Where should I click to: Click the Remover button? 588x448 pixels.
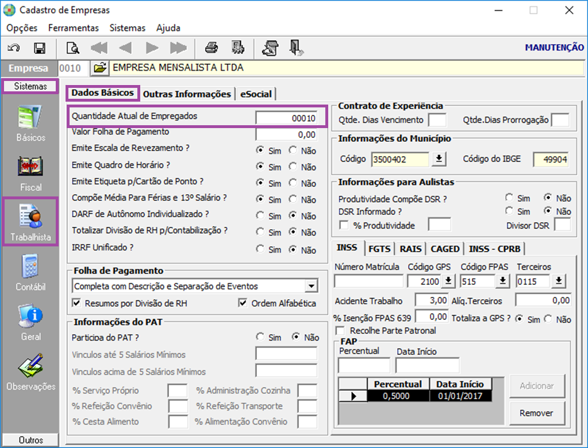[537, 413]
